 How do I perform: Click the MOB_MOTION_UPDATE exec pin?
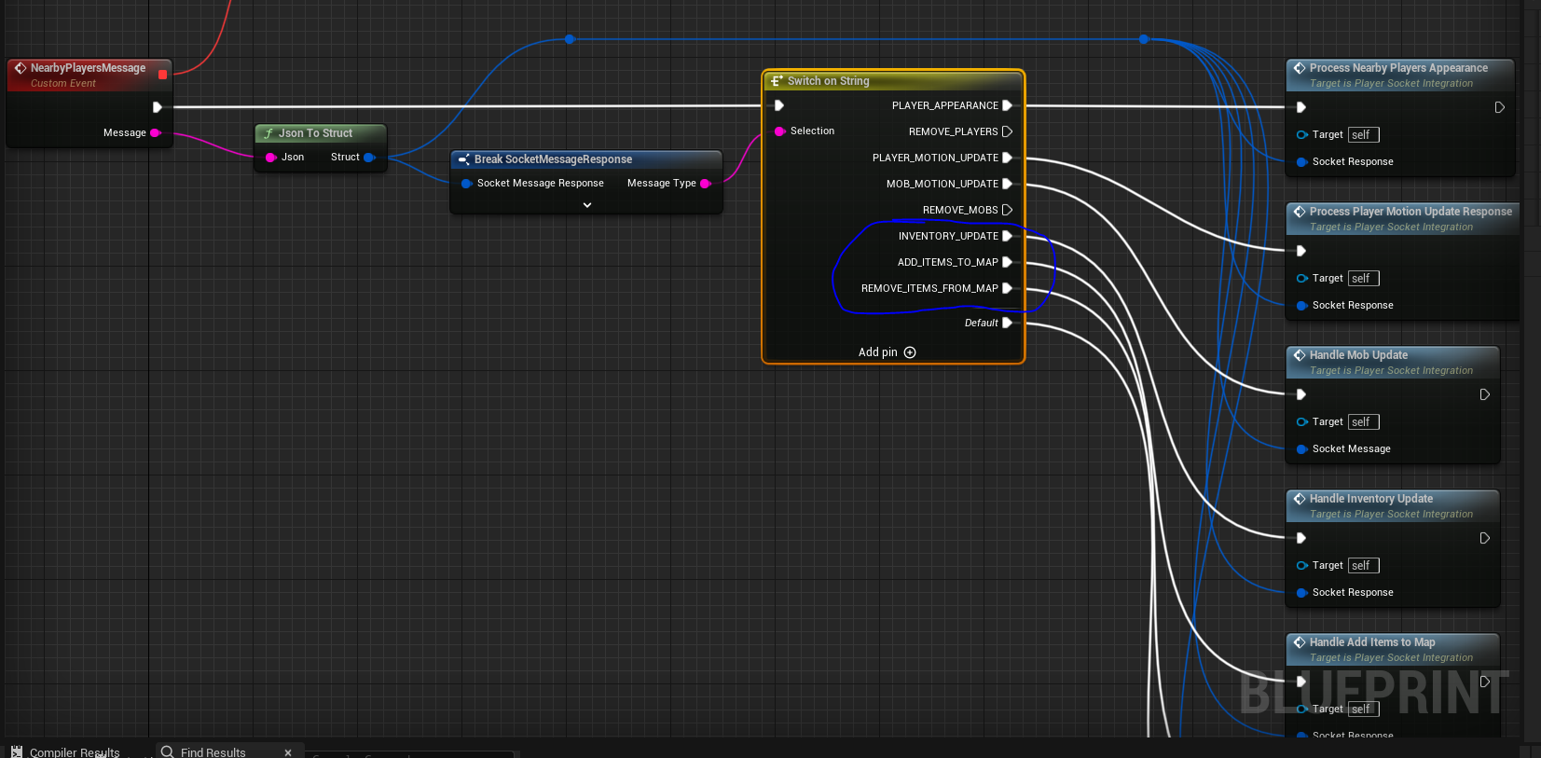[x=1007, y=184]
